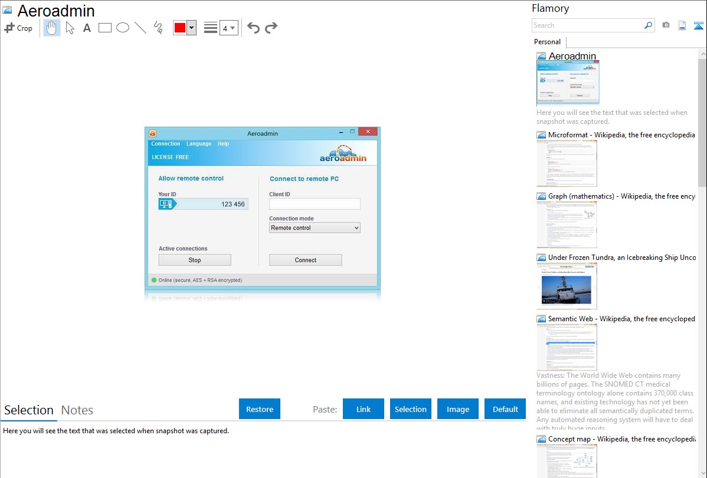The height and width of the screenshot is (478, 707).
Task: Click the Graph (mathematics) entry title
Action: (622, 196)
